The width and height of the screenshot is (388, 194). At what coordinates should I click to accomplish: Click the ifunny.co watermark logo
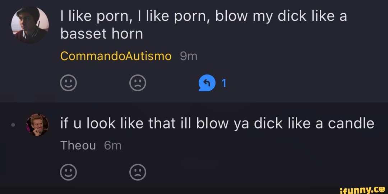362,190
